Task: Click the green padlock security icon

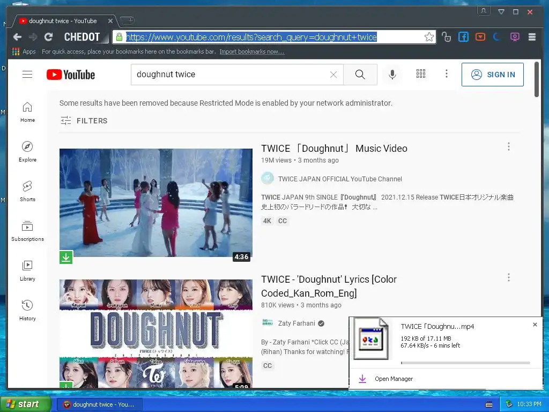Action: click(x=119, y=37)
